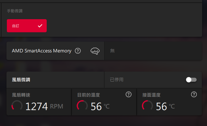Viewport: 207px width, 126px height.
Task: Click the 自訂 custom tuning button
Action: [27, 26]
